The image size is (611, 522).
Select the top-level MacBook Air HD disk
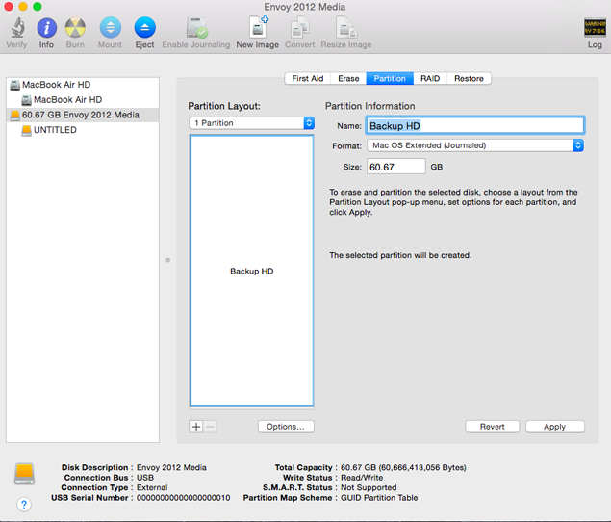point(83,85)
